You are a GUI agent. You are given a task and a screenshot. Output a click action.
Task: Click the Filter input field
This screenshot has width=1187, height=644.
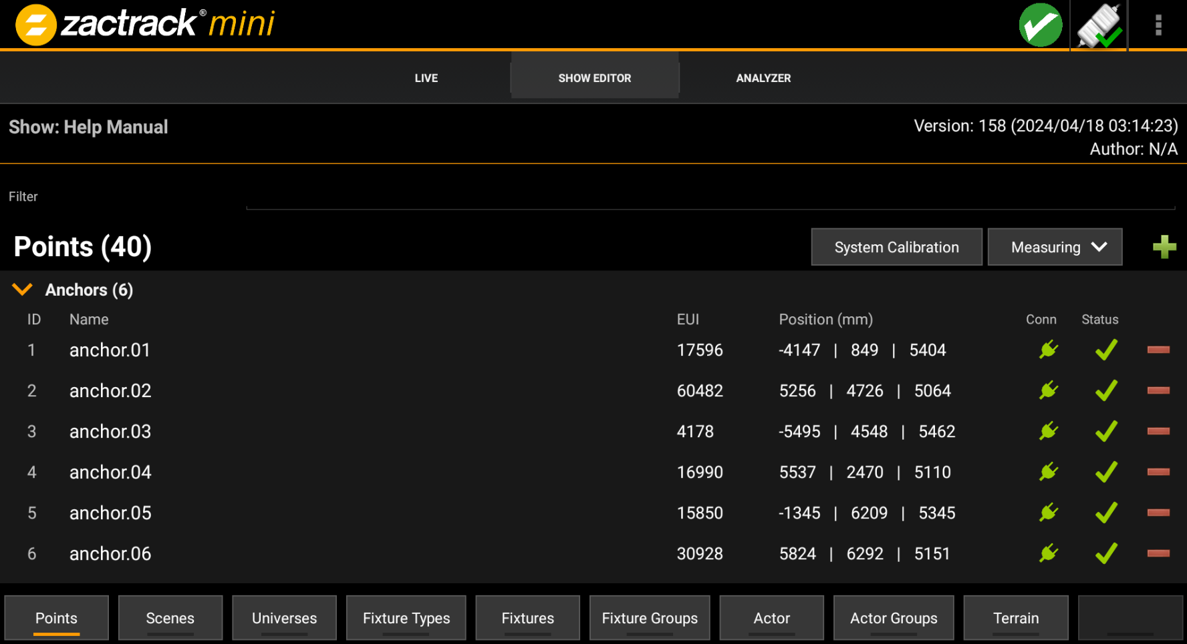click(710, 198)
